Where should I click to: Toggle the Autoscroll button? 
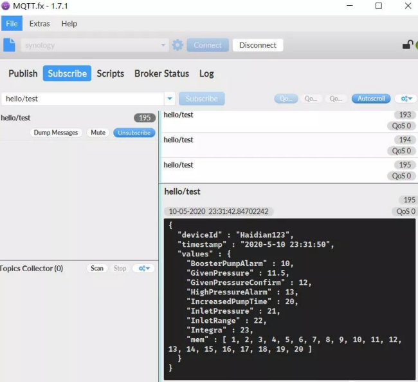click(x=371, y=99)
